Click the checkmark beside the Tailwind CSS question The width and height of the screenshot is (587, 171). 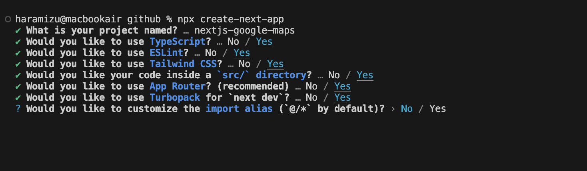click(18, 64)
